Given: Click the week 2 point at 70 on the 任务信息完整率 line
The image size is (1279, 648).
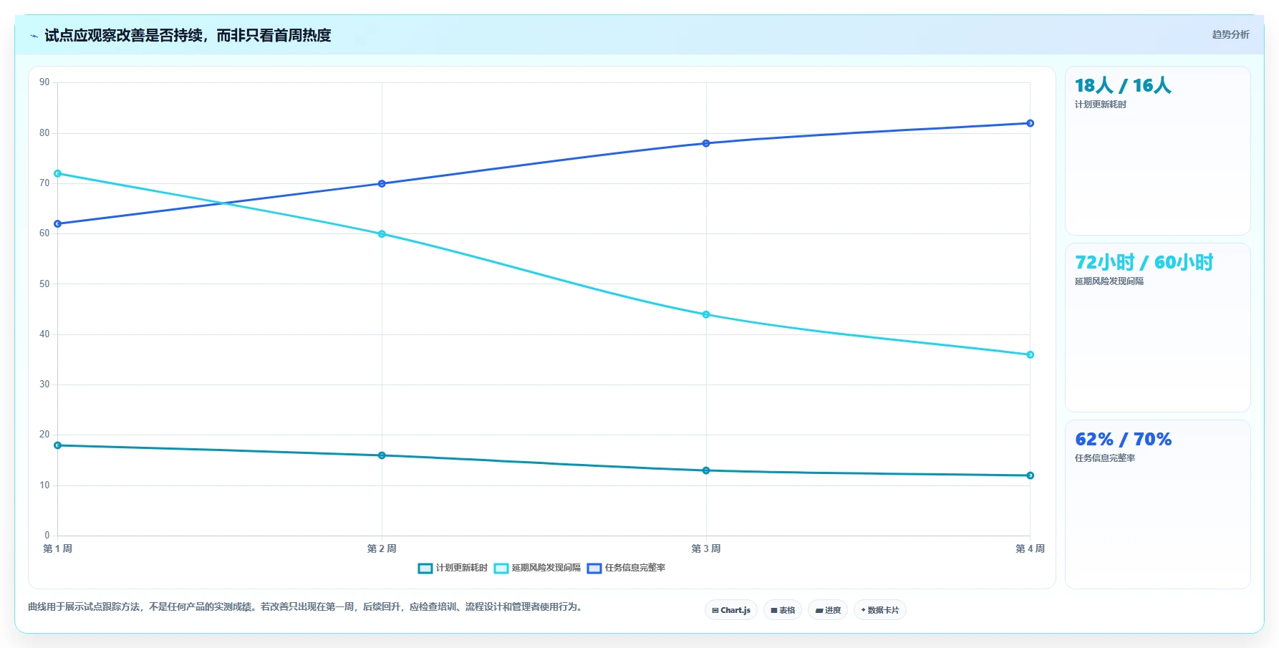Looking at the screenshot, I should [382, 184].
